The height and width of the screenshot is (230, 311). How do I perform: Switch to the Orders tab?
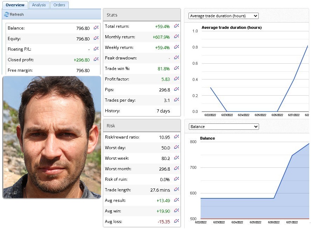pos(59,5)
